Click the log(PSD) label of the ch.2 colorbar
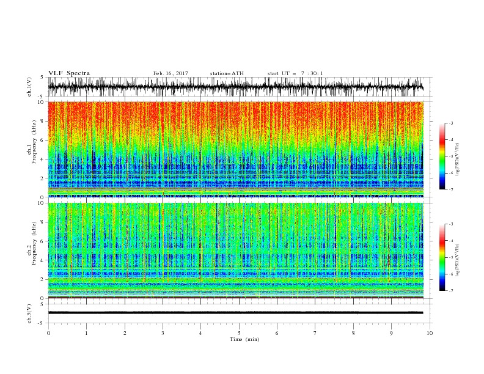Image resolution: width=484 pixels, height=374 pixels. click(x=457, y=260)
